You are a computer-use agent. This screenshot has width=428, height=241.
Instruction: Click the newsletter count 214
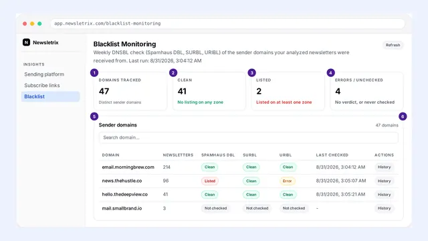[x=167, y=167]
